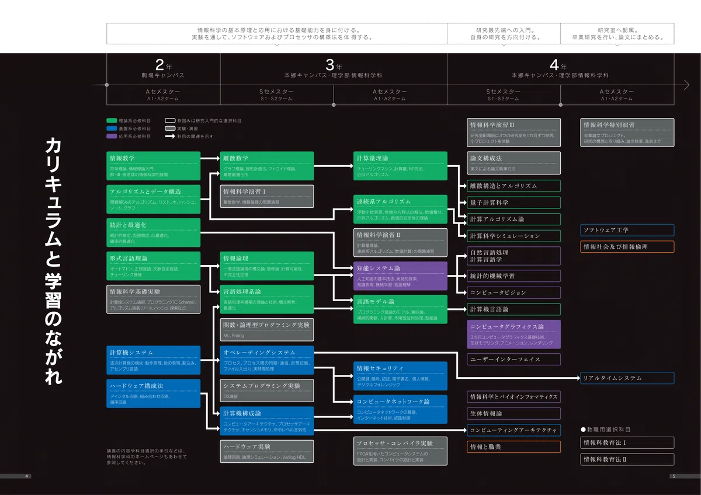Click the コンピュータグラフィクス論 purple box

click(514, 334)
